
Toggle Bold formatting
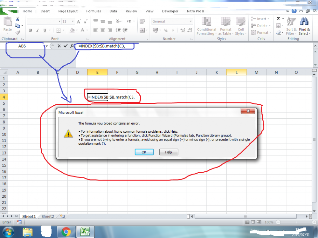31,30
